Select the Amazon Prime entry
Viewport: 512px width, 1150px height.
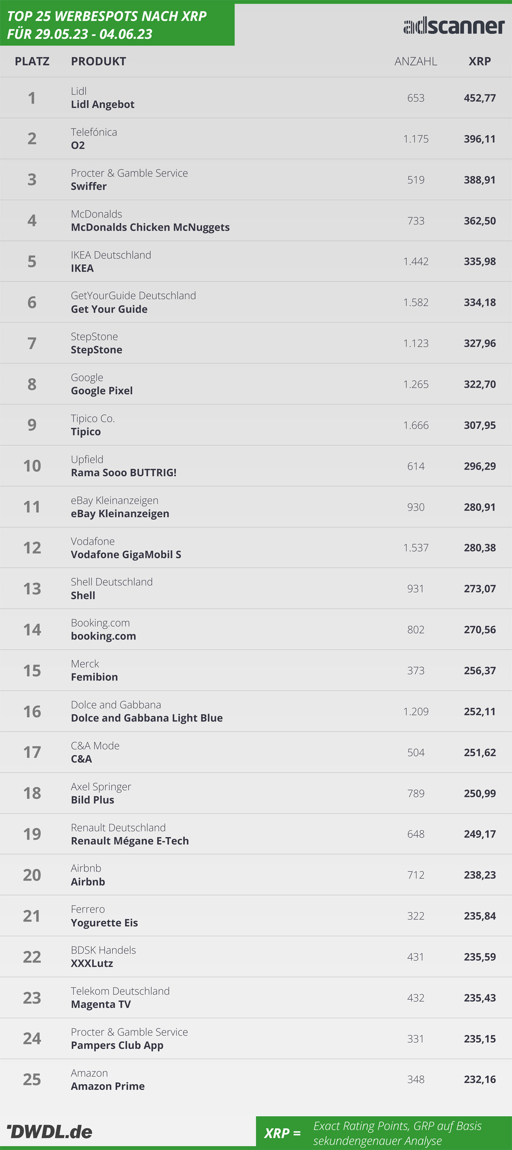click(256, 1080)
